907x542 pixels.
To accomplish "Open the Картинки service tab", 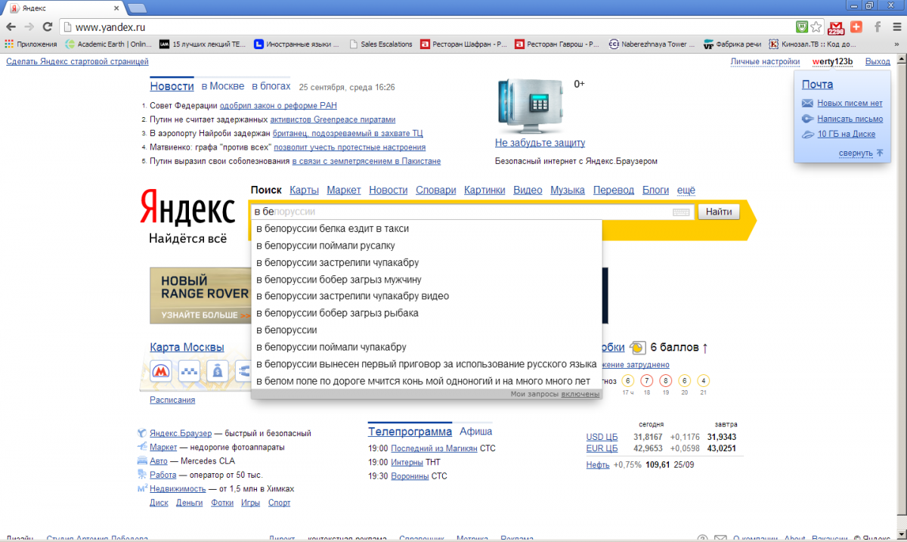I will click(x=484, y=190).
